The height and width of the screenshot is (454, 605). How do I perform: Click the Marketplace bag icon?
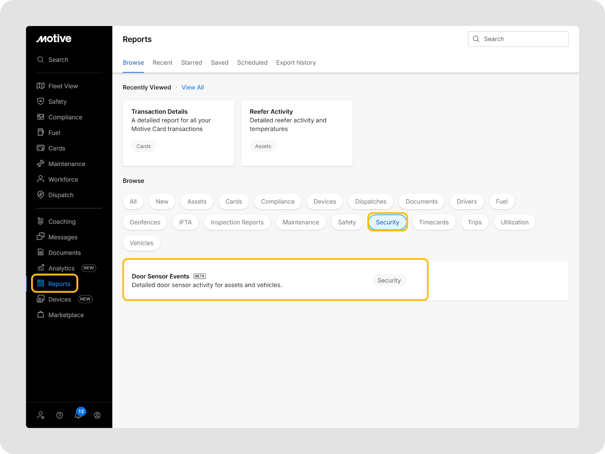pyautogui.click(x=40, y=315)
